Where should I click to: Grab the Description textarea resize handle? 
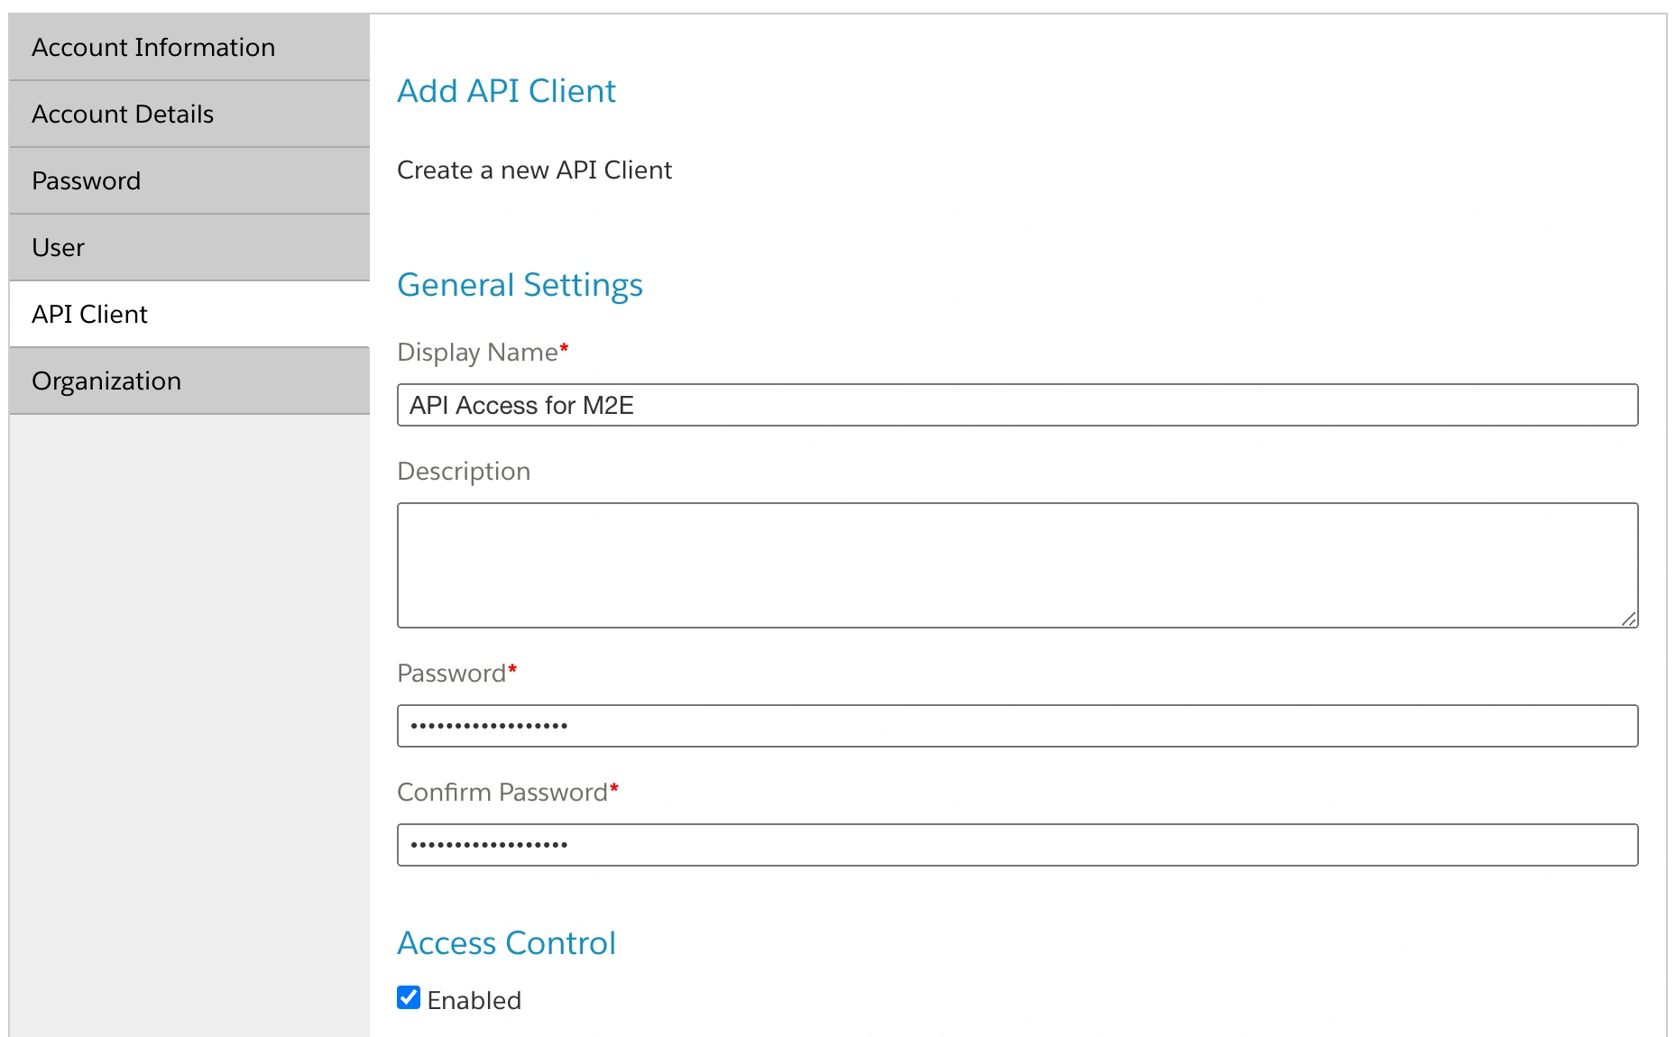pyautogui.click(x=1628, y=619)
